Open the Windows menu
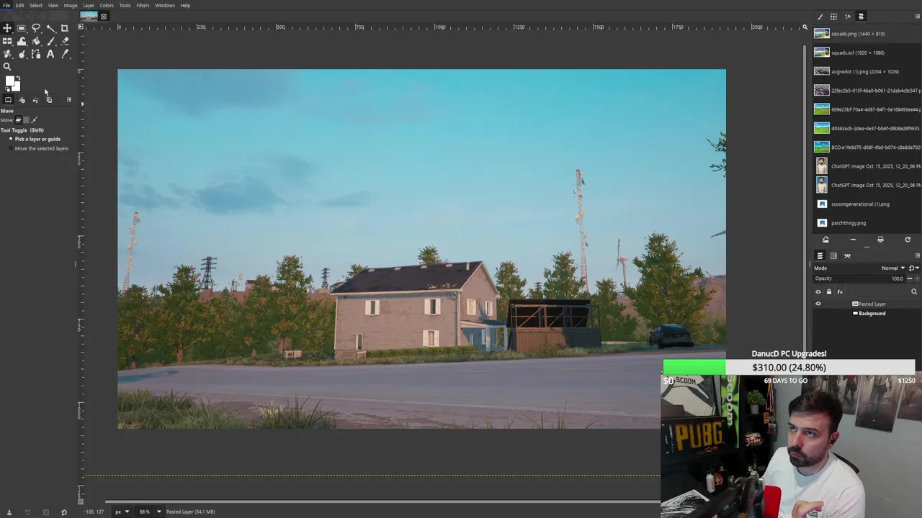 coord(165,5)
